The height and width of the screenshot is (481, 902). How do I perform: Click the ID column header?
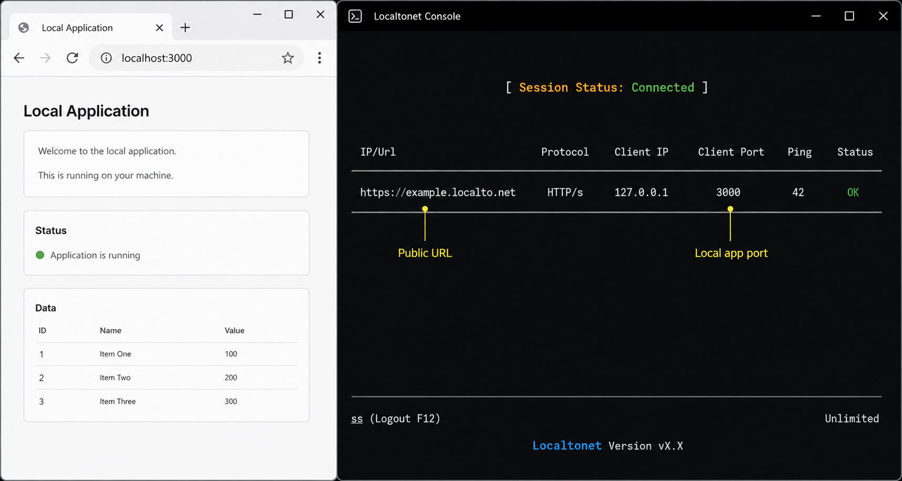[x=43, y=331]
